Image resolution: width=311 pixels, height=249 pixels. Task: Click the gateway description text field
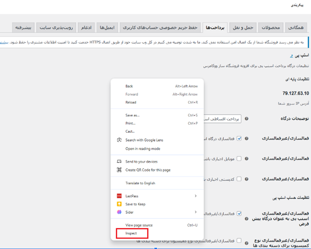click(x=222, y=119)
